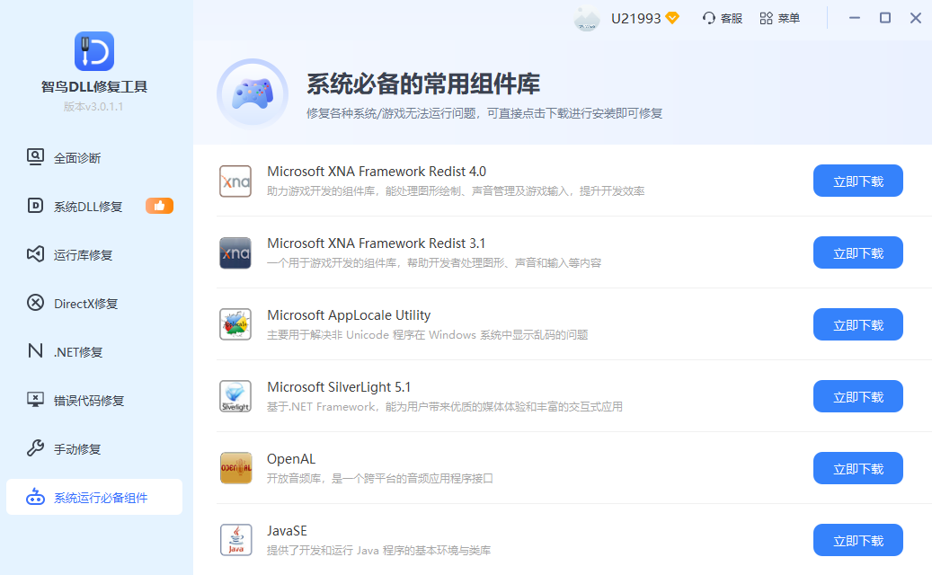Click the 全面诊断 magnifier icon
Screen dimensions: 932x575
point(35,157)
